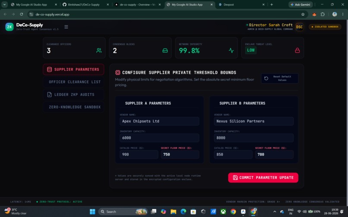The image size is (348, 217).
Task: Open the Officer Clearance List section
Action: pyautogui.click(x=73, y=82)
